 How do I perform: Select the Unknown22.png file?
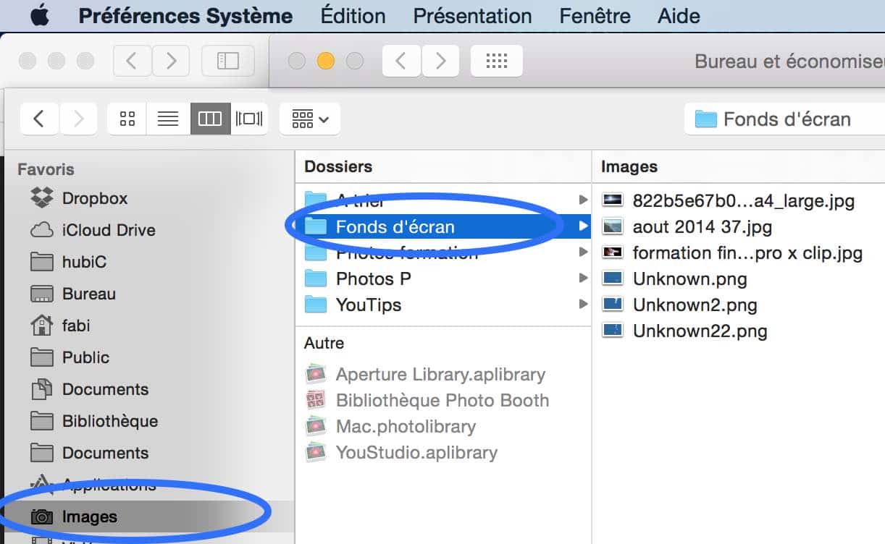(700, 331)
